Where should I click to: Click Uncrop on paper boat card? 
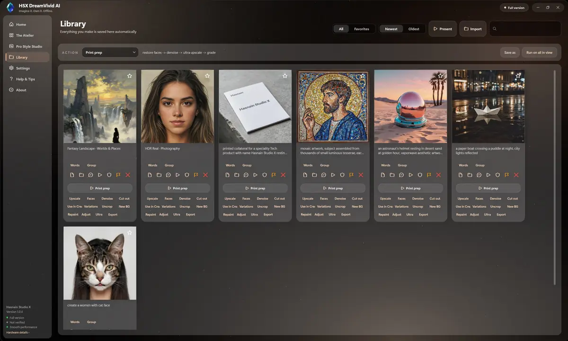pyautogui.click(x=496, y=206)
